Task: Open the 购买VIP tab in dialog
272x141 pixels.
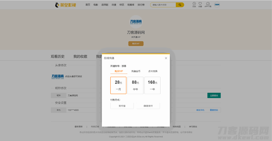Action: click(119, 71)
